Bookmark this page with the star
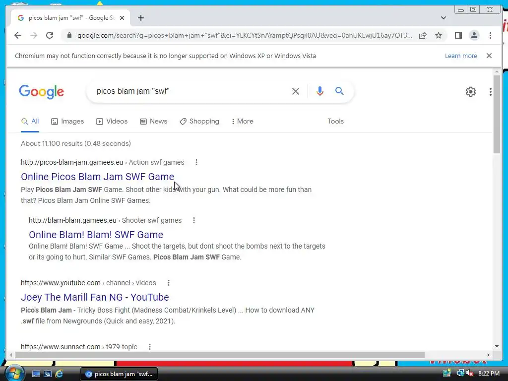Viewport: 508px width, 381px height. pyautogui.click(x=439, y=35)
